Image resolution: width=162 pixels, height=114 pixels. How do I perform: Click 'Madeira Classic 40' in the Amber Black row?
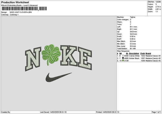point(153,58)
